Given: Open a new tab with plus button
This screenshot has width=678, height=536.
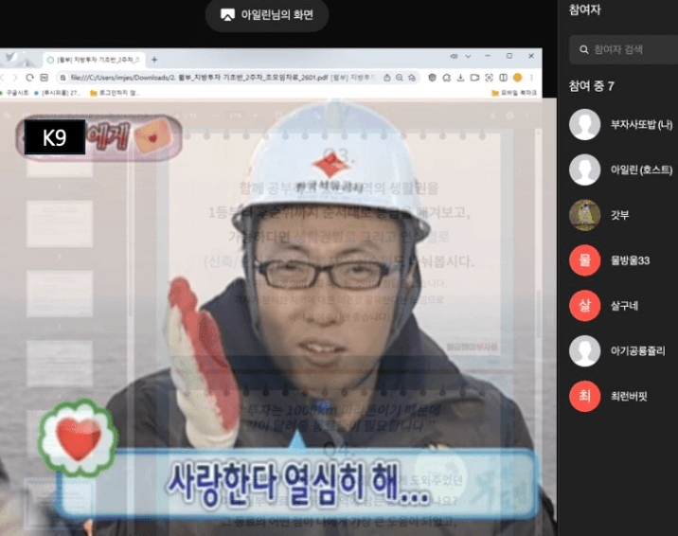Looking at the screenshot, I should pyautogui.click(x=154, y=60).
